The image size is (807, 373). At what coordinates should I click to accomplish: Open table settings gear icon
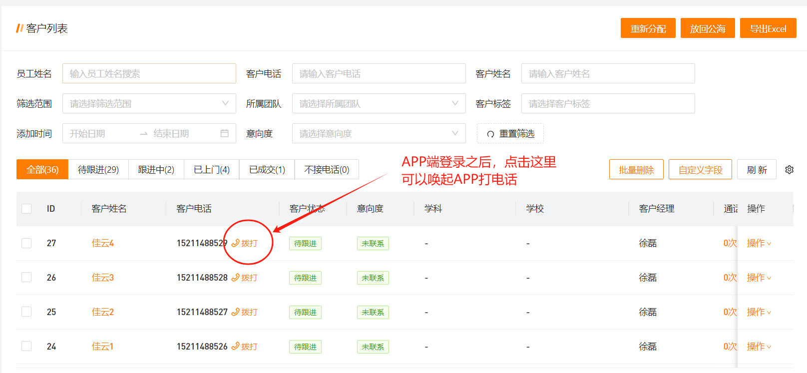[789, 170]
